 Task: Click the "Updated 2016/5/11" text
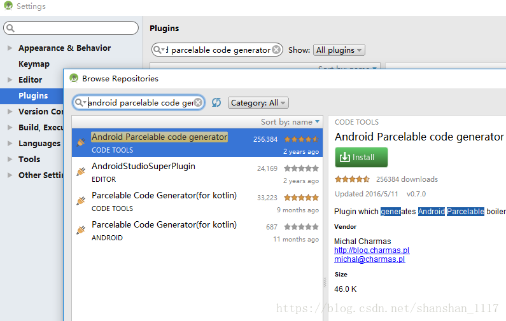[366, 194]
